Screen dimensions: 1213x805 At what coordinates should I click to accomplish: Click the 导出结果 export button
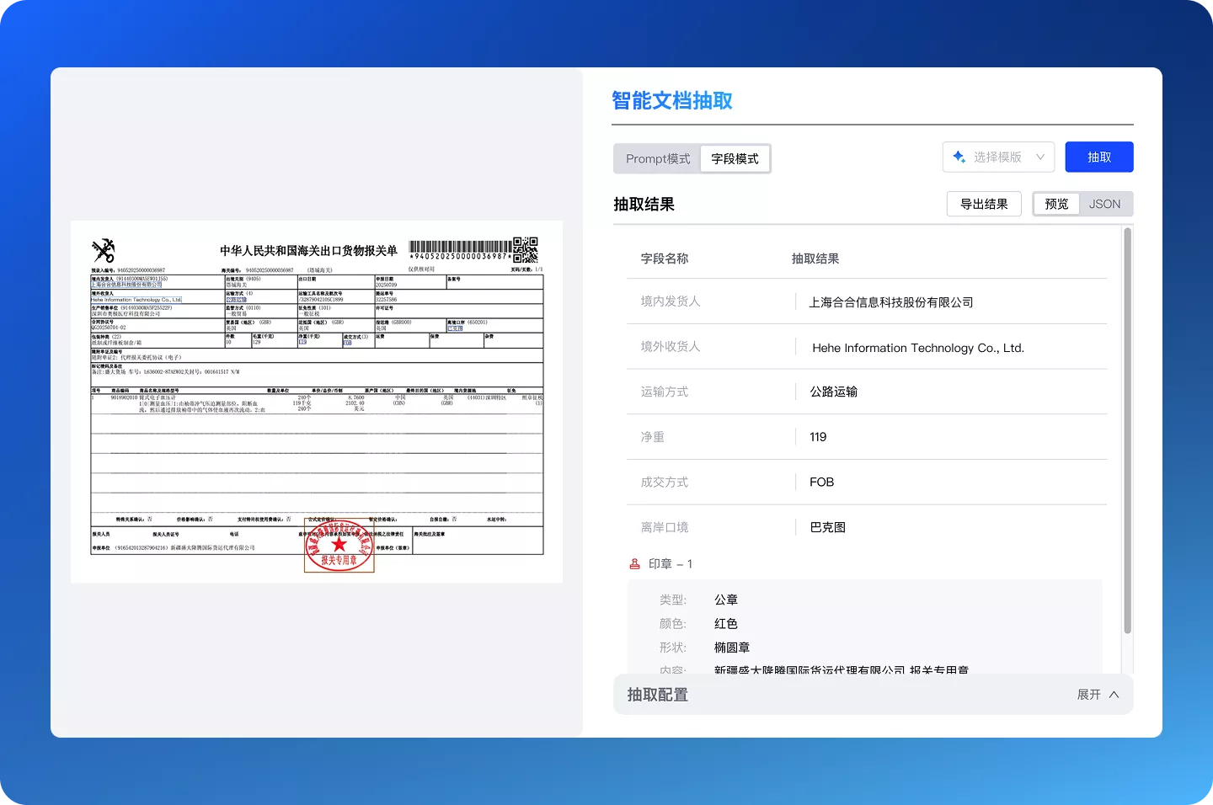click(x=984, y=203)
